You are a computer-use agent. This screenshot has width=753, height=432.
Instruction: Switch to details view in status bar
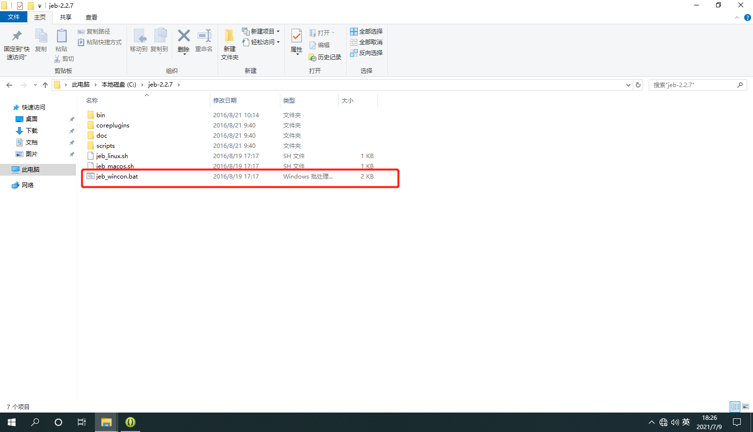click(x=735, y=407)
